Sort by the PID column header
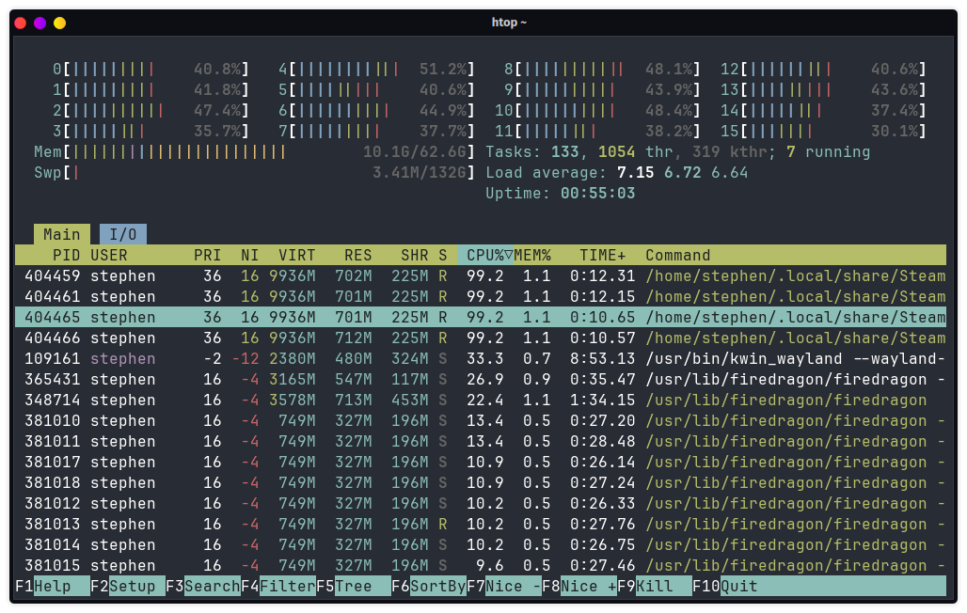 pos(66,256)
